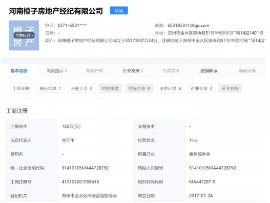Click registration authority 郑州市金水区市场监督管理局
270x203 pixels.
click(89, 196)
